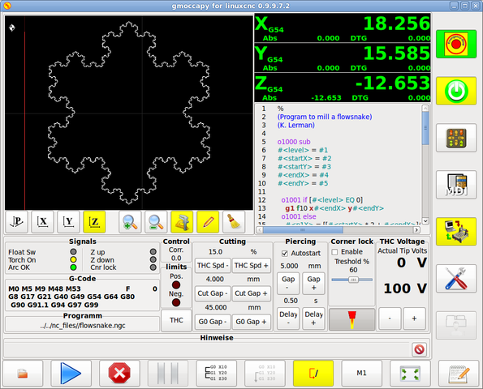This screenshot has height=389, width=483.
Task: Increase THC voltage with plus button
Action: tap(414, 318)
